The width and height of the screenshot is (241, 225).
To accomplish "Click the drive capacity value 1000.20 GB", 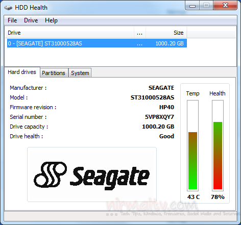I will click(158, 127).
